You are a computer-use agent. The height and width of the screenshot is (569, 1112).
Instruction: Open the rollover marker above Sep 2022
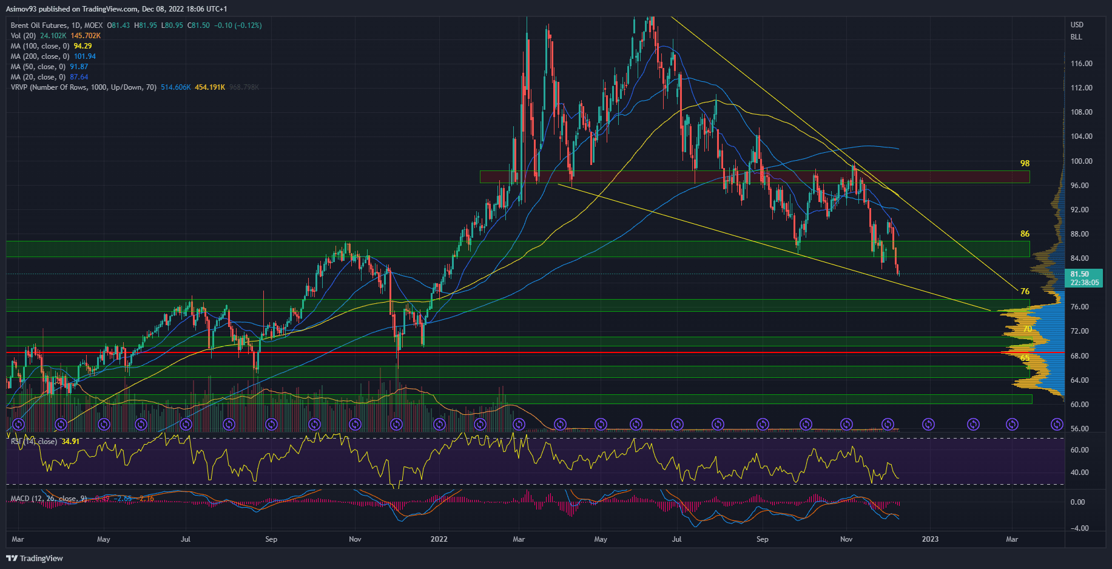763,425
